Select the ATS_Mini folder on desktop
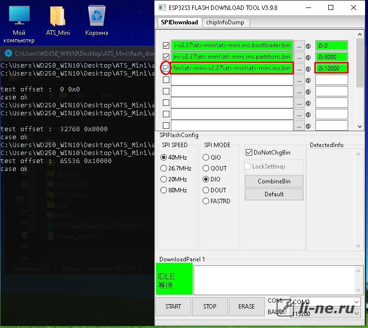 pyautogui.click(x=58, y=21)
